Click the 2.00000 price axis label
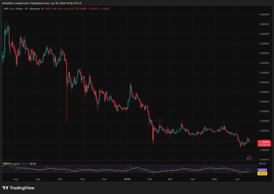The image size is (274, 194). pyautogui.click(x=264, y=102)
